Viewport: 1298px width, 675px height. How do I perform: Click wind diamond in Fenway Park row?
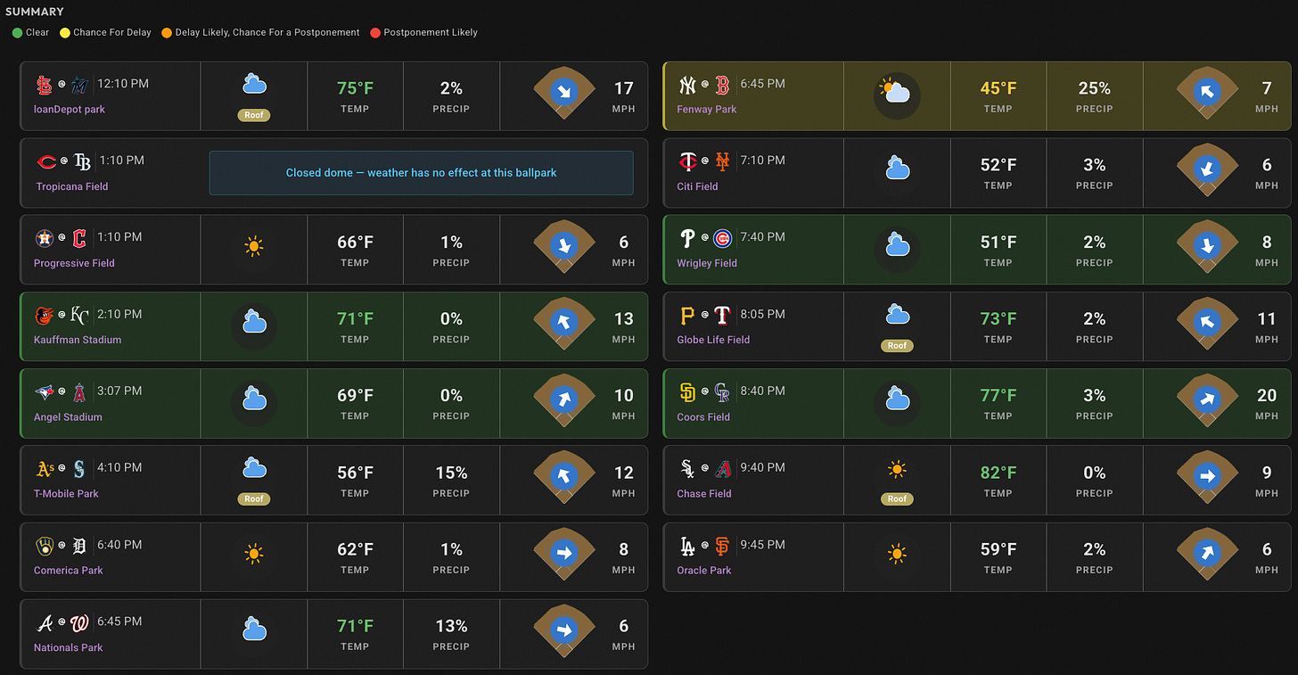(1207, 92)
